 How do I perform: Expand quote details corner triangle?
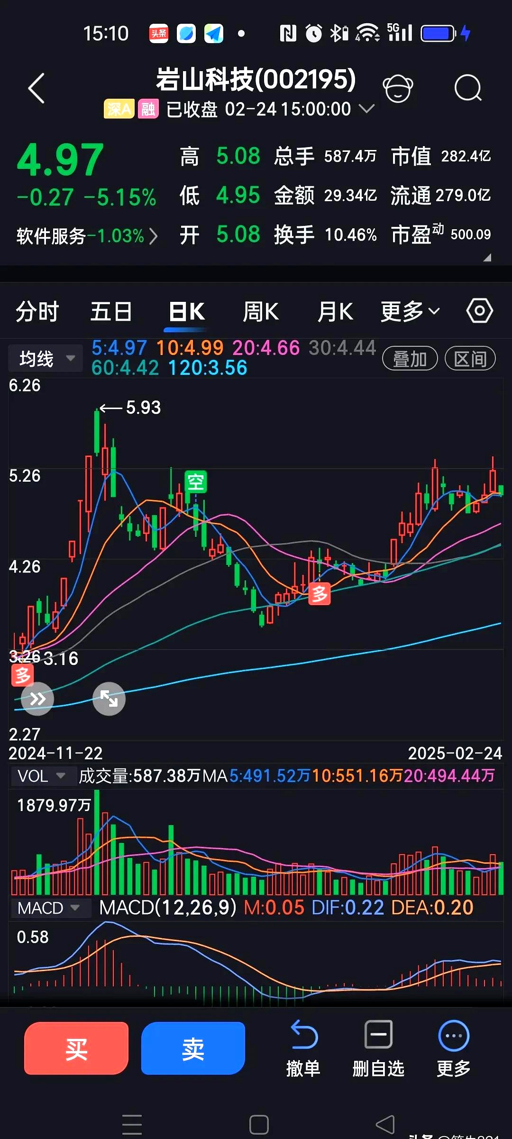(487, 258)
